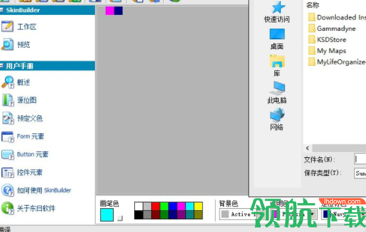
Task: Pick yellow from the color palette
Action: (x=198, y=206)
